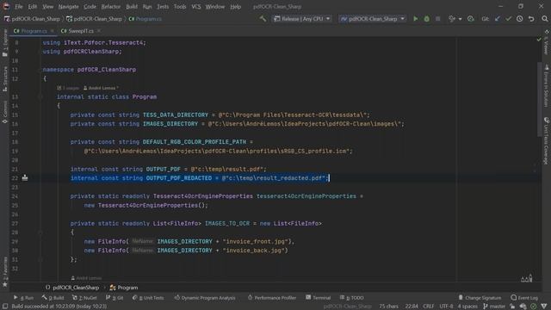The width and height of the screenshot is (551, 310).
Task: Open the NuGet tool window button
Action: (84, 297)
